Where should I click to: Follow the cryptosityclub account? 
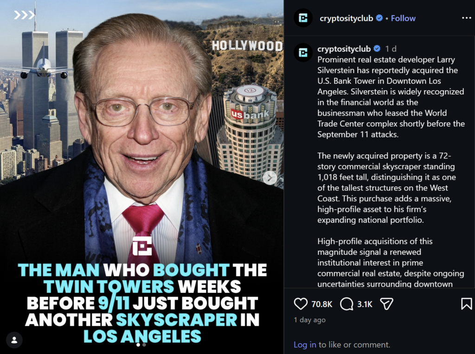coord(403,19)
